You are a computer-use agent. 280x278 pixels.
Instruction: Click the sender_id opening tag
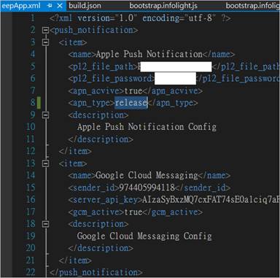coord(94,188)
